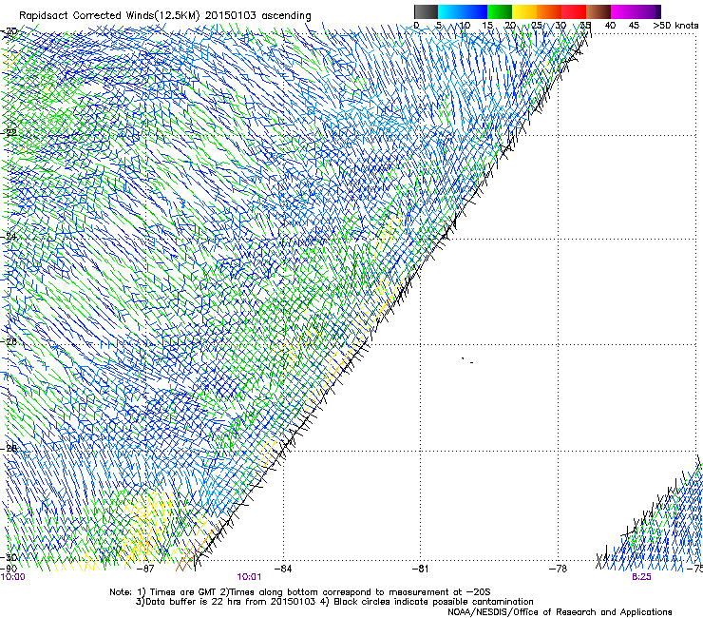Select the '>50 knots' legend label
The image size is (703, 618).
coord(675,26)
